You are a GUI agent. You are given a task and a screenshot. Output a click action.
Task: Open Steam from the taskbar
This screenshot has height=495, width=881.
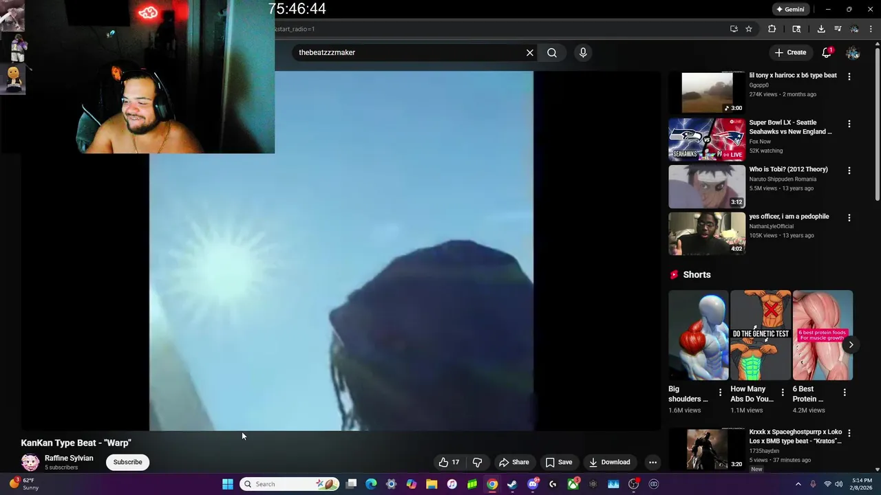512,484
